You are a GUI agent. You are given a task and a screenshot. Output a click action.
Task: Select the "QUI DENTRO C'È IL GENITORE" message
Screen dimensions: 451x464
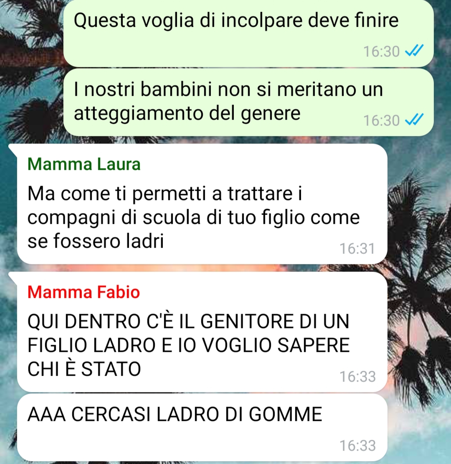coord(202,332)
